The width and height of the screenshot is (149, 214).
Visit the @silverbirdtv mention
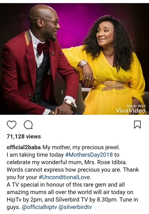(x=75, y=207)
